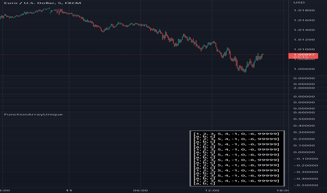
Task: Click the current price label 1.00897
Action: click(x=303, y=56)
